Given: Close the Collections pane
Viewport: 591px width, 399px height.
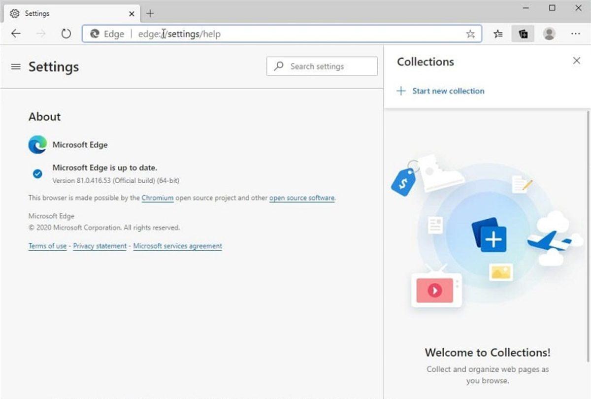Looking at the screenshot, I should [x=576, y=61].
